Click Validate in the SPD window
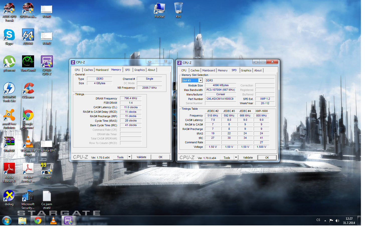This screenshot has width=382, height=252. 248,158
